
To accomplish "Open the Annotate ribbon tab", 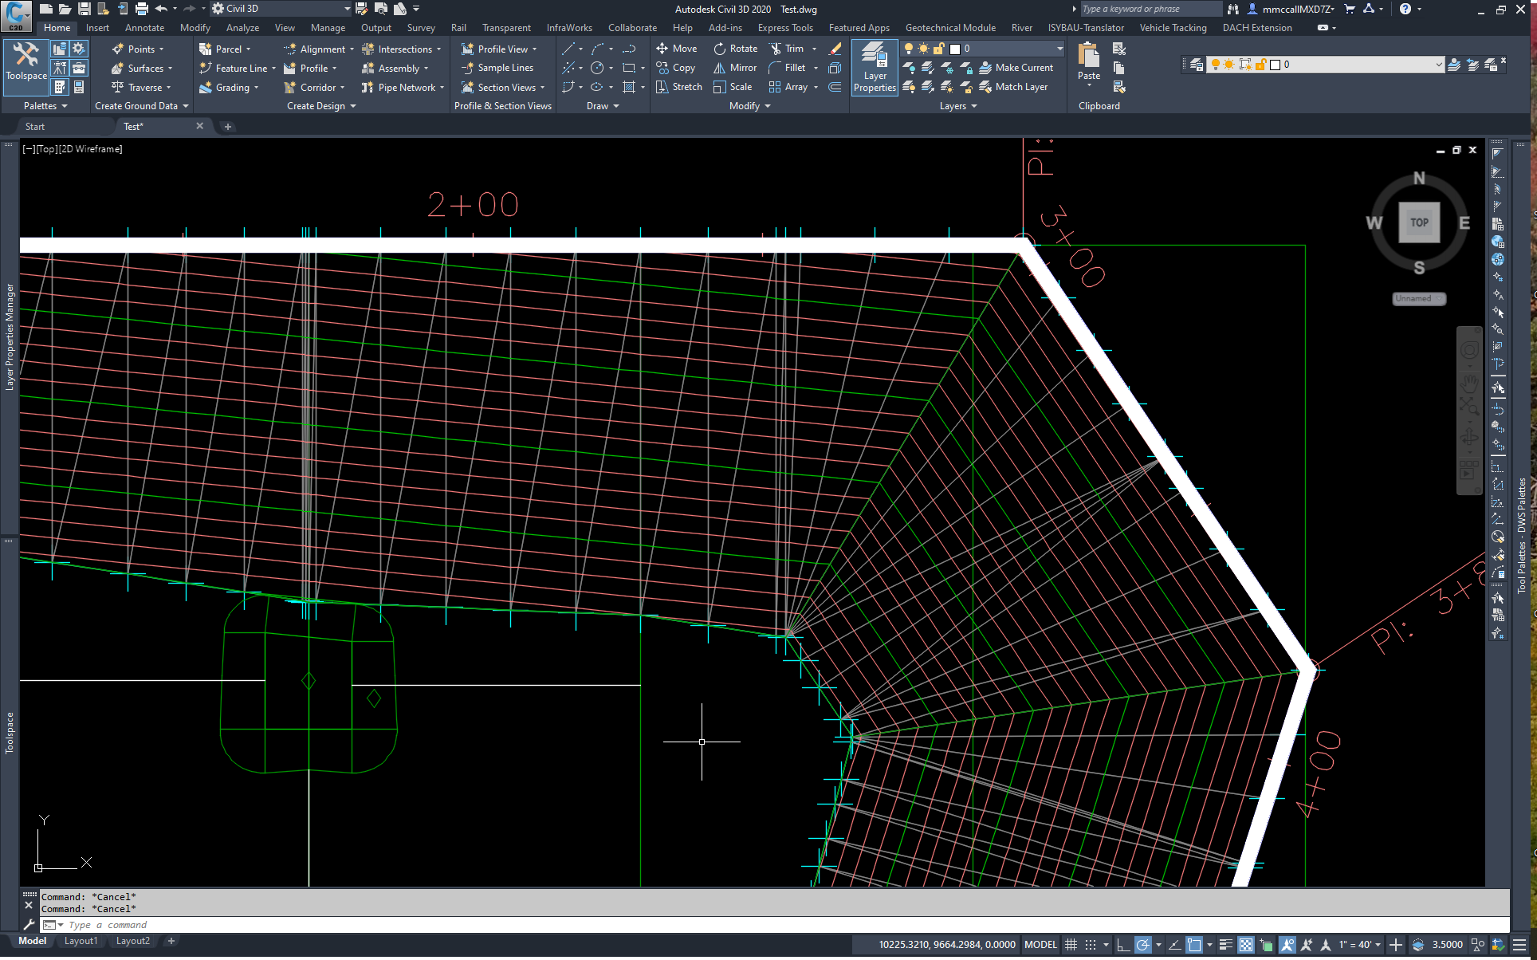I will pos(144,28).
